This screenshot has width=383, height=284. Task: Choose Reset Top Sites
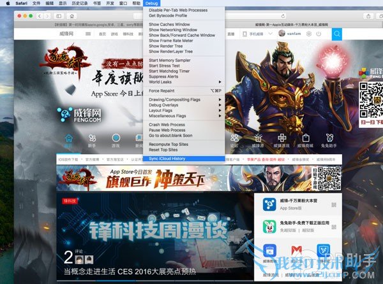(x=184, y=150)
